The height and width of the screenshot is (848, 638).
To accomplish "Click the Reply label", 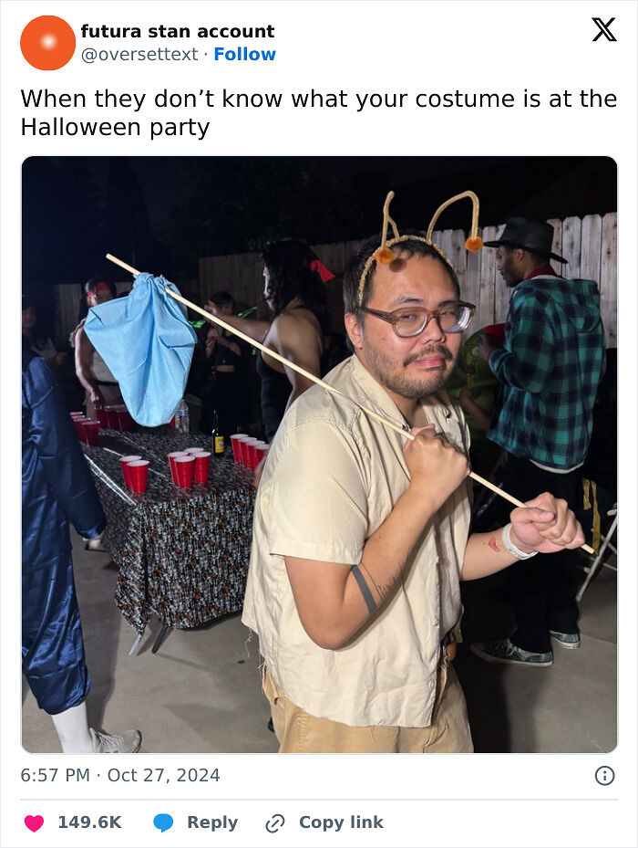I will point(212,822).
